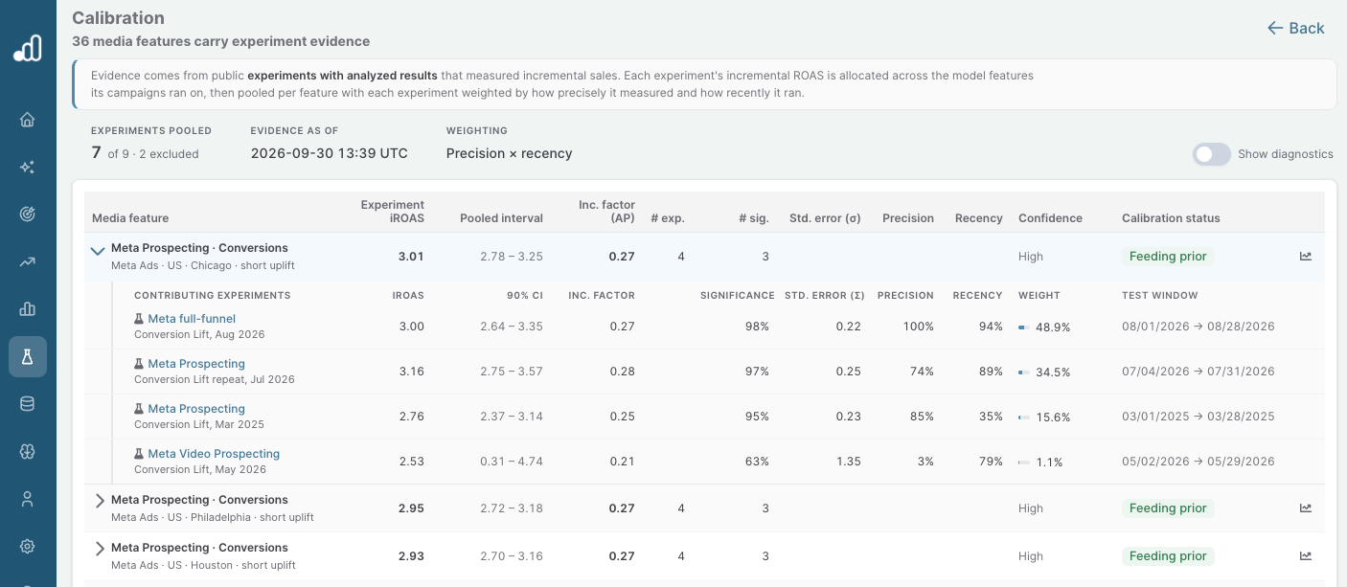Click the 48.9% weight bar
Viewport: 1347px width, 587px height.
pos(1023,327)
